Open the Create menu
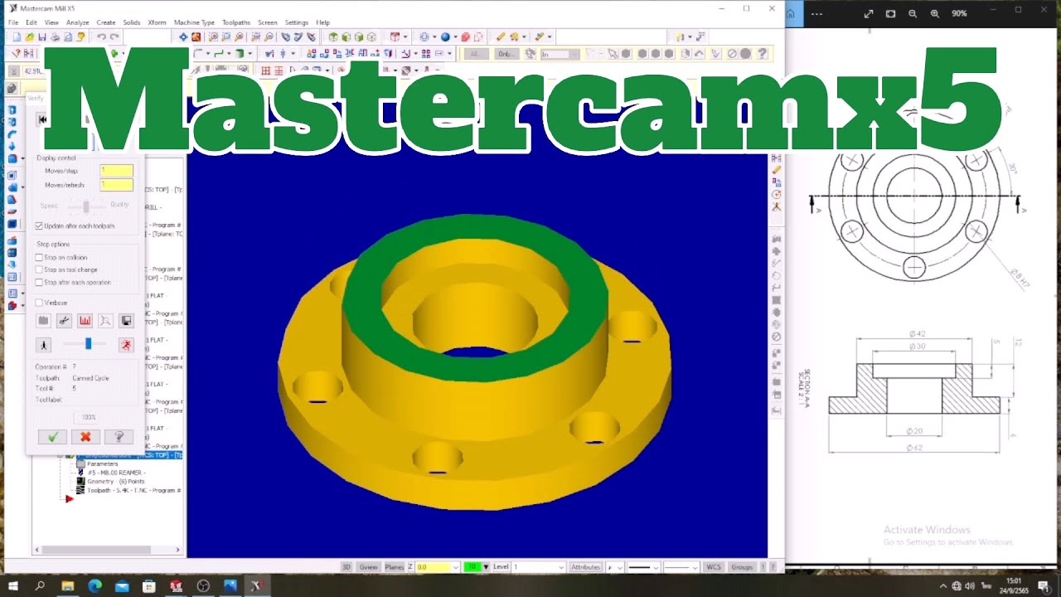 pyautogui.click(x=106, y=22)
